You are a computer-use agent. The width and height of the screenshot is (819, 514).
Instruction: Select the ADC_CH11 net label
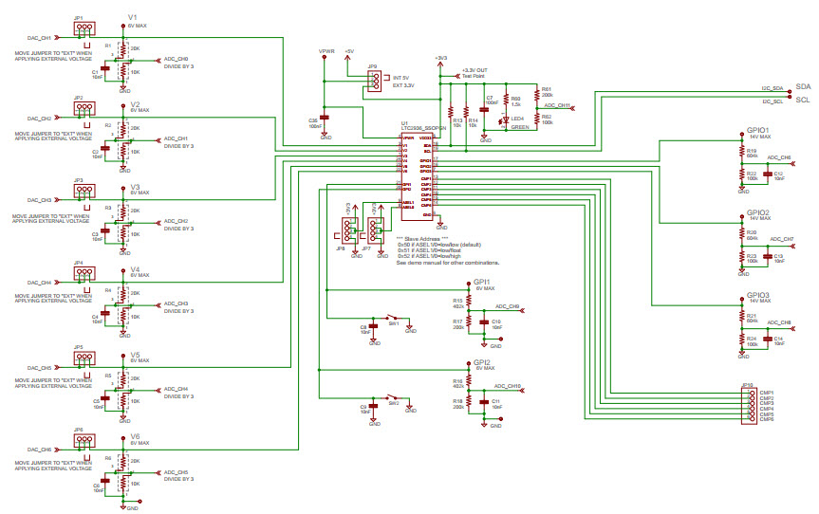point(556,106)
